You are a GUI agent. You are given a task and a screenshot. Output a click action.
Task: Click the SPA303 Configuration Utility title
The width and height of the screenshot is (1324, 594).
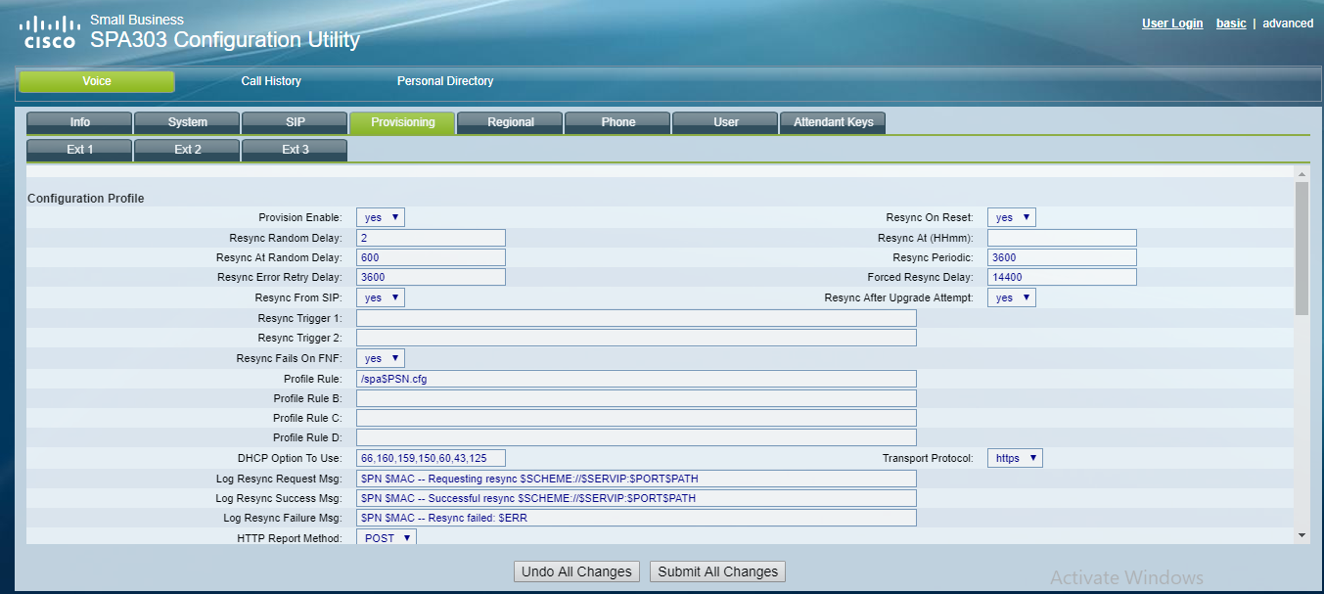tap(225, 40)
